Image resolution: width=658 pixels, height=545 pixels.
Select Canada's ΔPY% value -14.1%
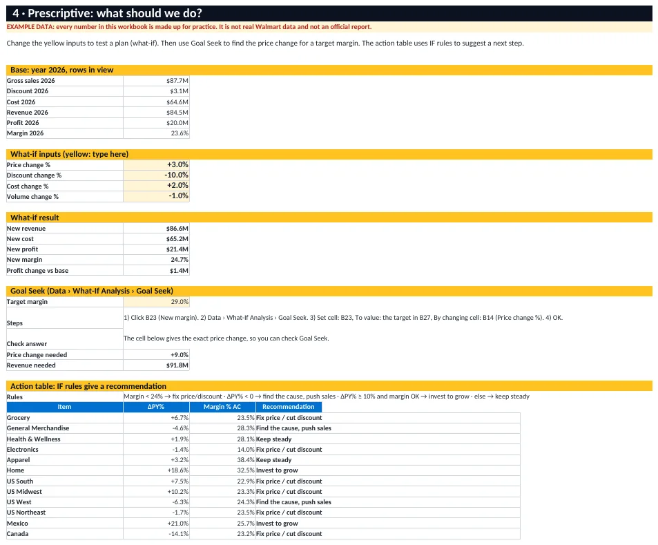156,534
